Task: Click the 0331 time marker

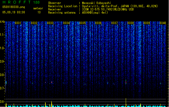Action: 18,23
